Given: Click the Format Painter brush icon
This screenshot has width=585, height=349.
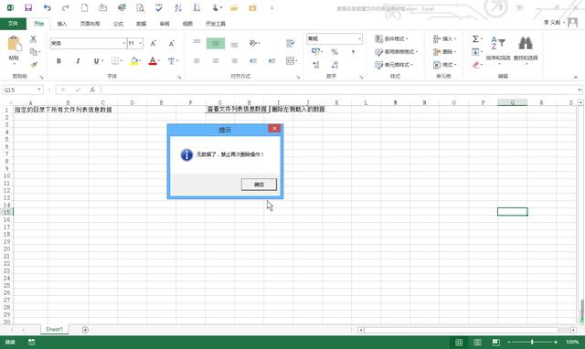Looking at the screenshot, I should [34, 65].
